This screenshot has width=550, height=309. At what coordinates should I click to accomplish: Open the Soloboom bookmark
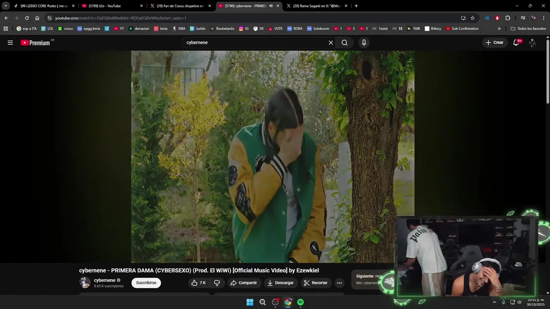[x=318, y=29]
